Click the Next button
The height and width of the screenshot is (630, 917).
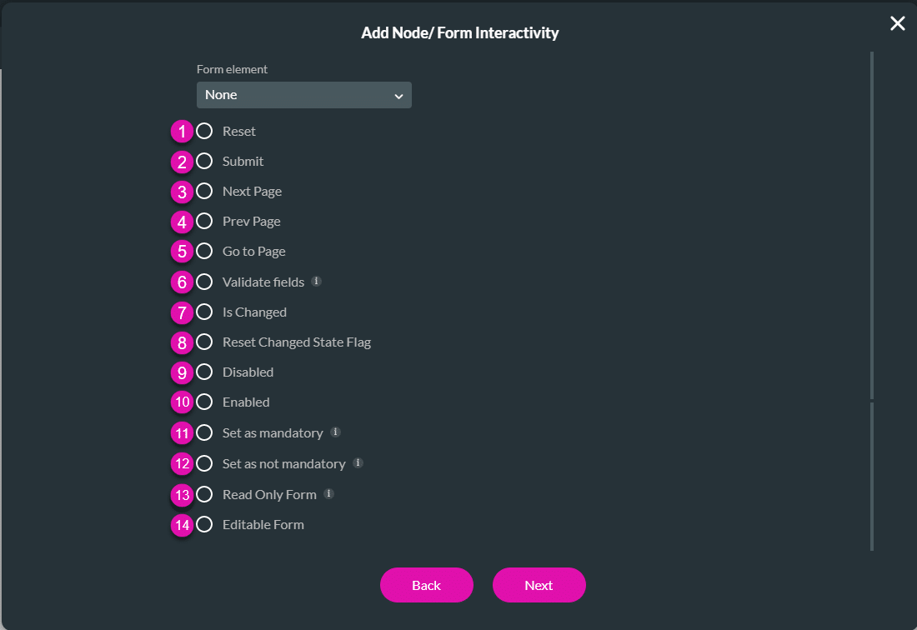(539, 585)
